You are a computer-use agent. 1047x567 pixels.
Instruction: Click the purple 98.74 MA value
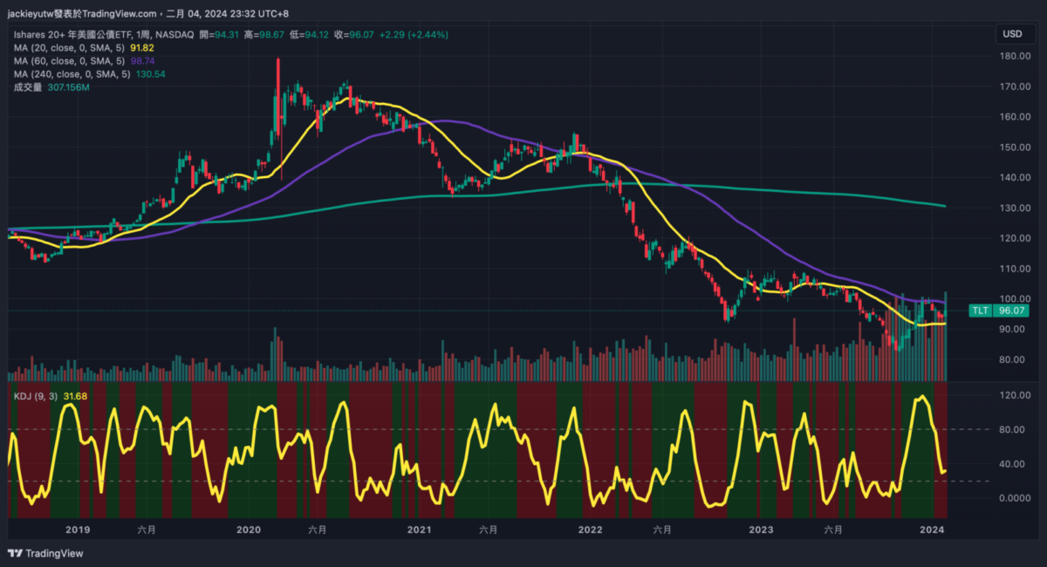[x=142, y=61]
